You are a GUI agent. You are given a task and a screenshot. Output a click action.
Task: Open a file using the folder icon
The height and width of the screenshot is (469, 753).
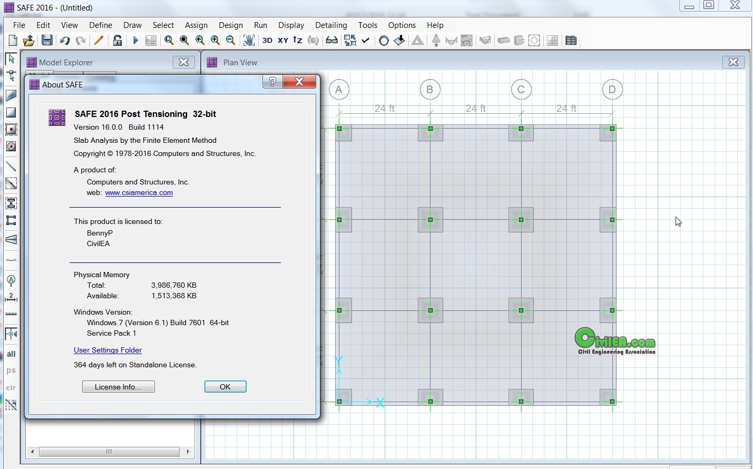coord(29,41)
